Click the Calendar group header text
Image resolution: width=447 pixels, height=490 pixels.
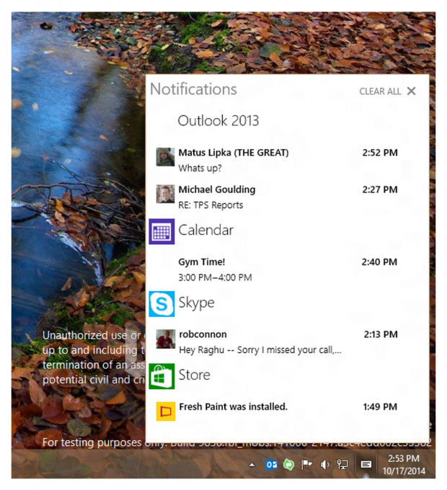[x=205, y=231]
